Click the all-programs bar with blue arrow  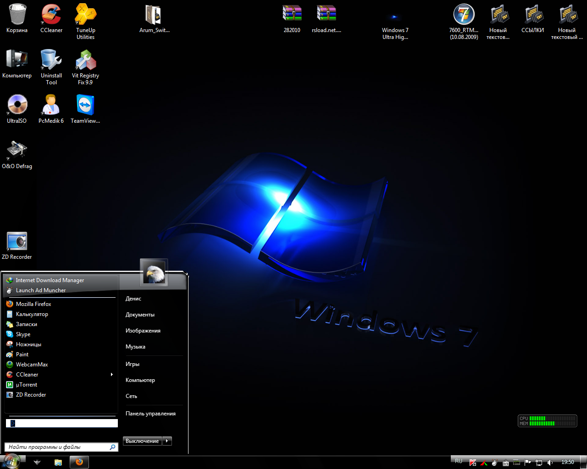(x=62, y=423)
